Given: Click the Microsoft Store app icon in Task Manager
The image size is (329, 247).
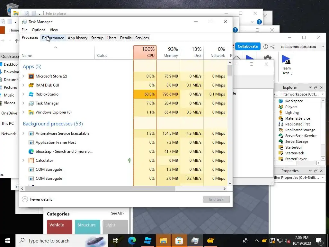Looking at the screenshot, I should (x=31, y=76).
